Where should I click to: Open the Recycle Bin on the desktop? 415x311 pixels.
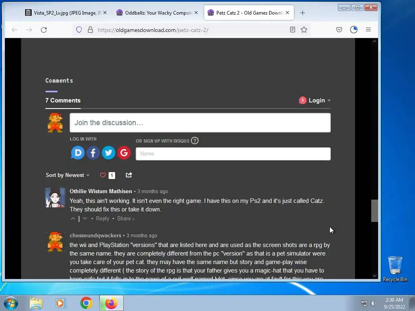(x=395, y=269)
